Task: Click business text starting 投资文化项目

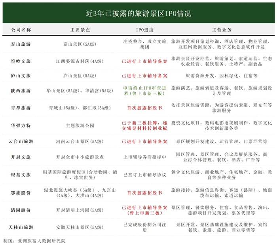Action: click(x=222, y=125)
